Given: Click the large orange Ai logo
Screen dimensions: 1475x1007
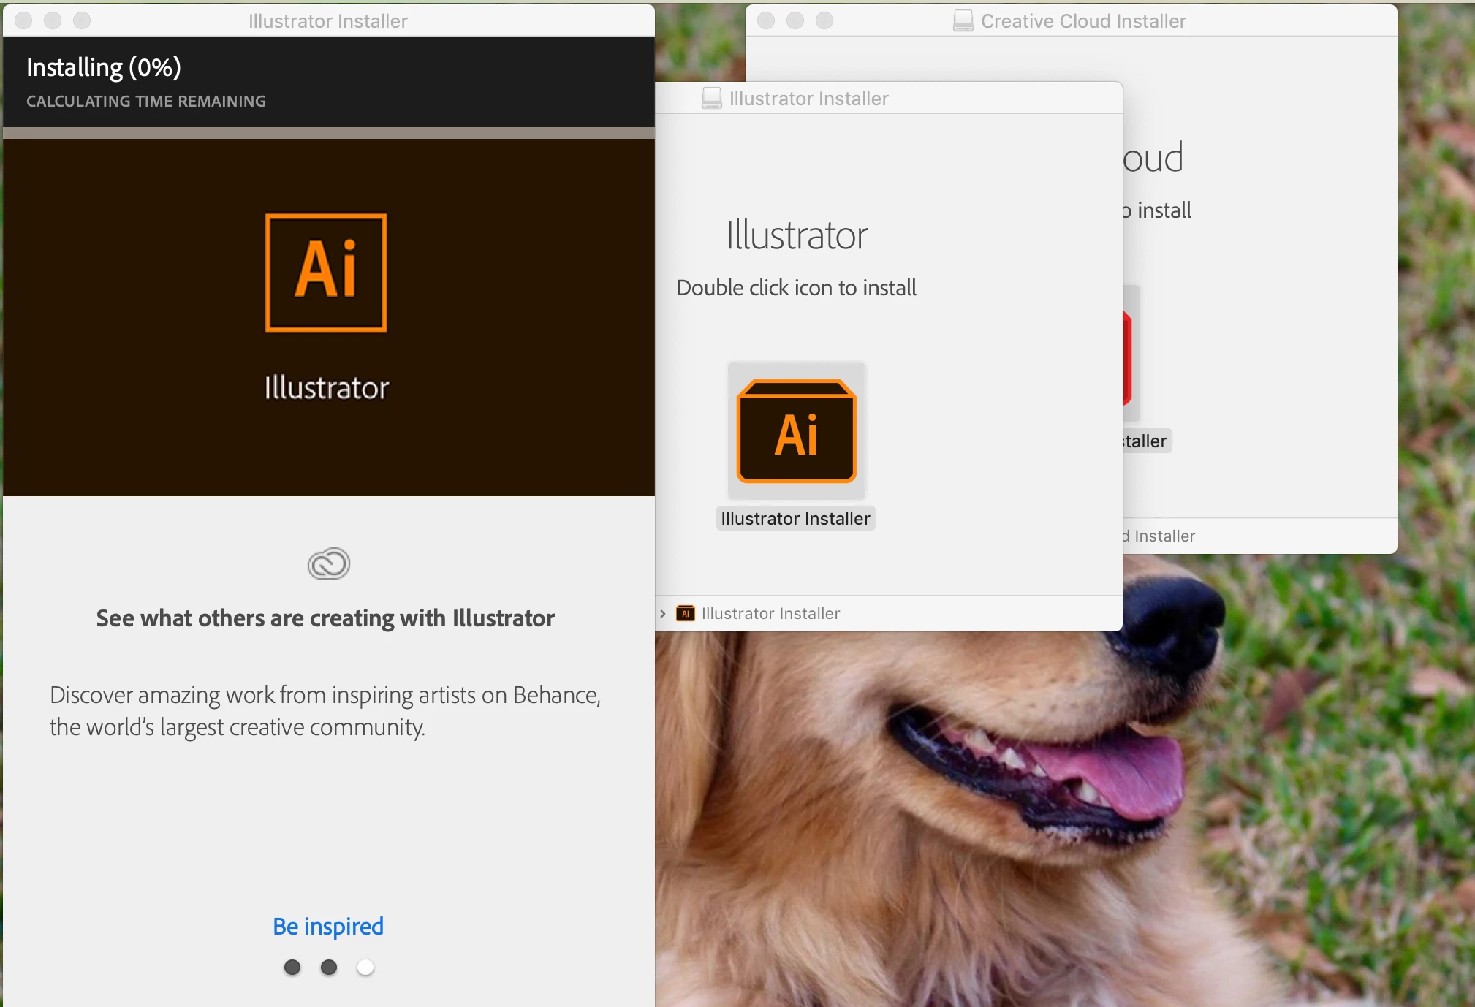Looking at the screenshot, I should tap(326, 273).
